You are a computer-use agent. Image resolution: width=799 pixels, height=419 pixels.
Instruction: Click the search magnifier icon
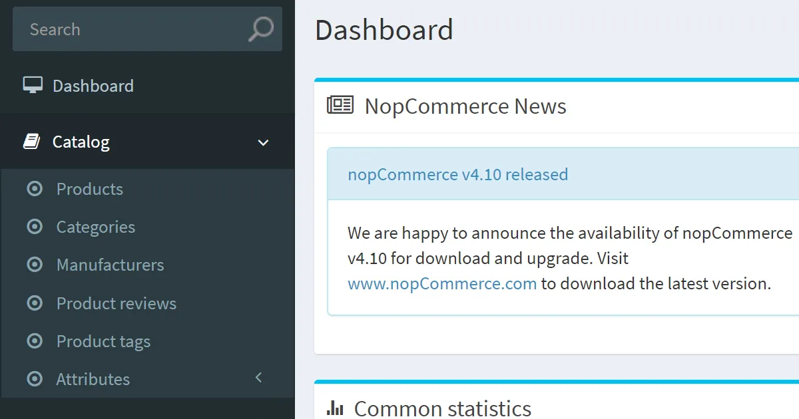pos(259,29)
